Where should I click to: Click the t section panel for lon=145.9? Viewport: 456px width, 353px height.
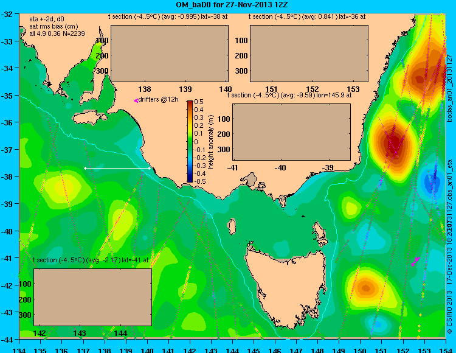(x=291, y=132)
